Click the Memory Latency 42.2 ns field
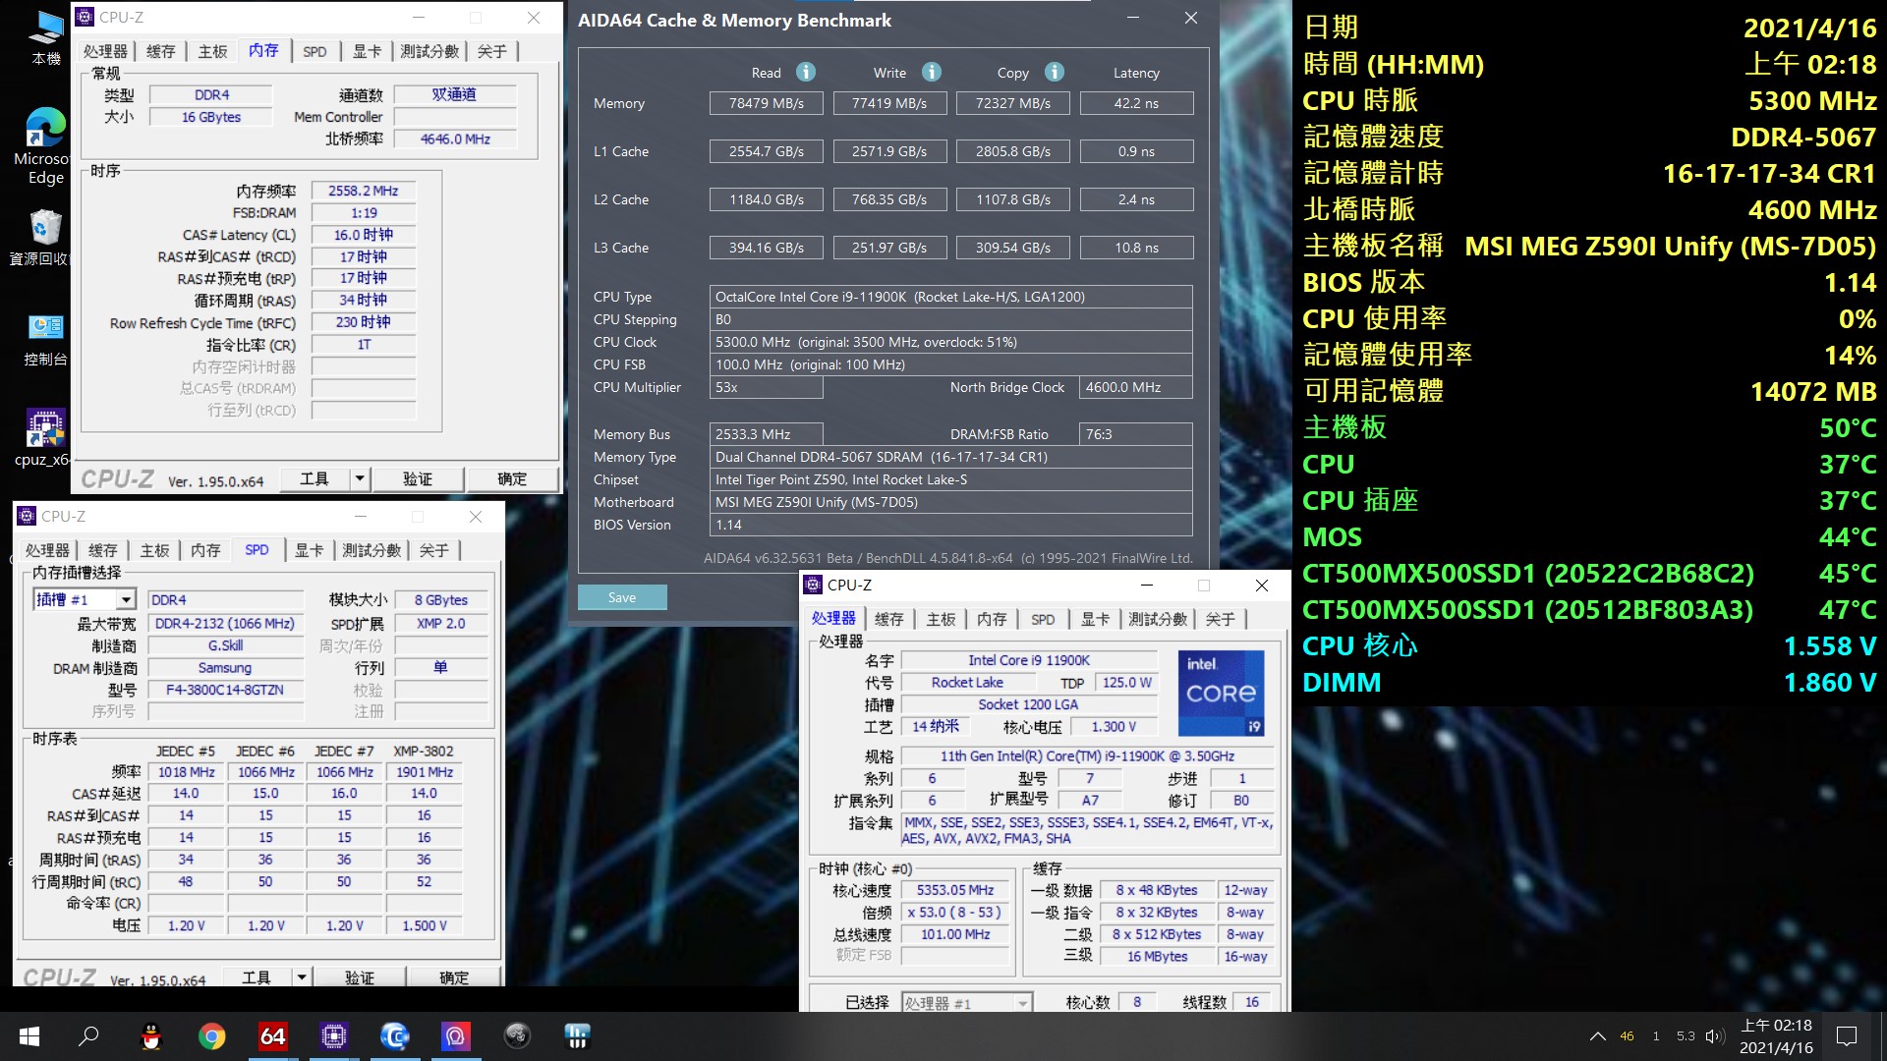Screen dimensions: 1887x1061 pyautogui.click(x=1136, y=103)
